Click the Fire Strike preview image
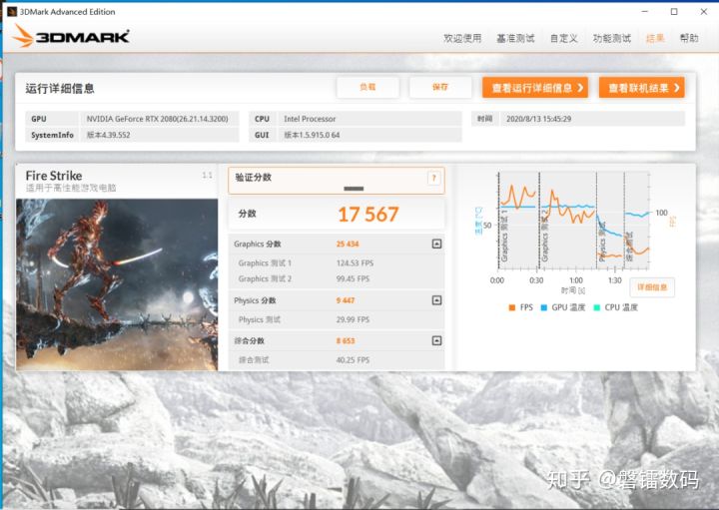 (x=117, y=284)
